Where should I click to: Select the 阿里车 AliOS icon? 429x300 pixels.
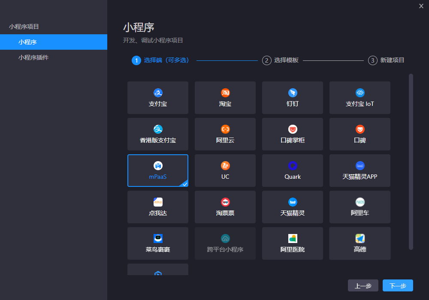click(360, 202)
